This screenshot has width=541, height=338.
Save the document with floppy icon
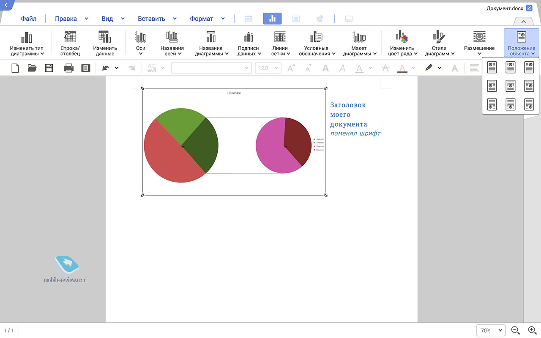(x=49, y=68)
